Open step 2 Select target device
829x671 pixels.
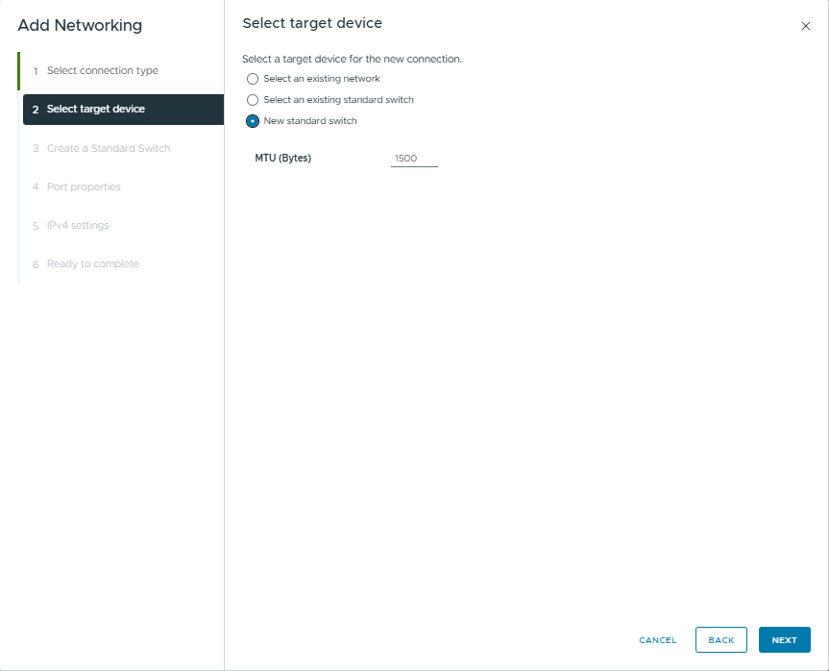pos(96,110)
